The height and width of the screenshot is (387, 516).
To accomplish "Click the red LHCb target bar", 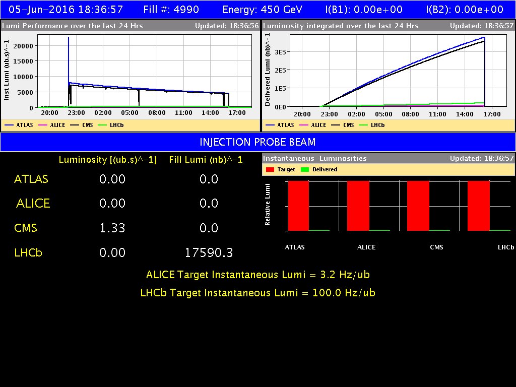I will (479, 206).
